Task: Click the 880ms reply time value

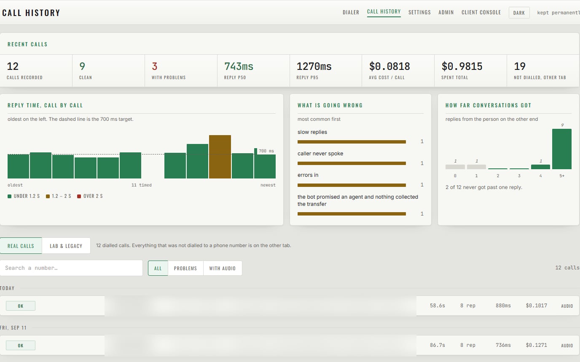Action: click(503, 306)
